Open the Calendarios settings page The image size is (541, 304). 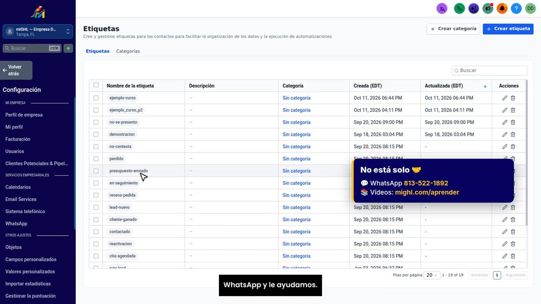[x=18, y=187]
